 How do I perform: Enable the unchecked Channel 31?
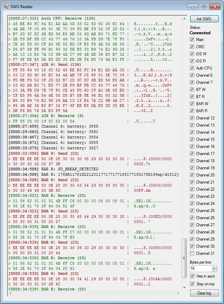pyautogui.click(x=192, y=253)
